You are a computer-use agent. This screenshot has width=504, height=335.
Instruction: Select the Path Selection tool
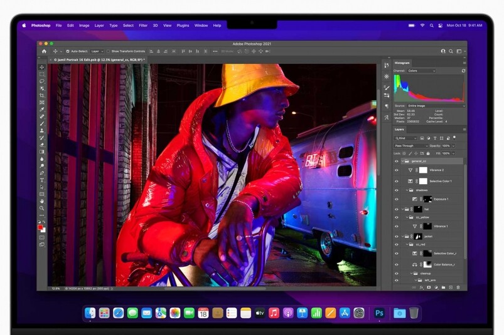(x=42, y=187)
